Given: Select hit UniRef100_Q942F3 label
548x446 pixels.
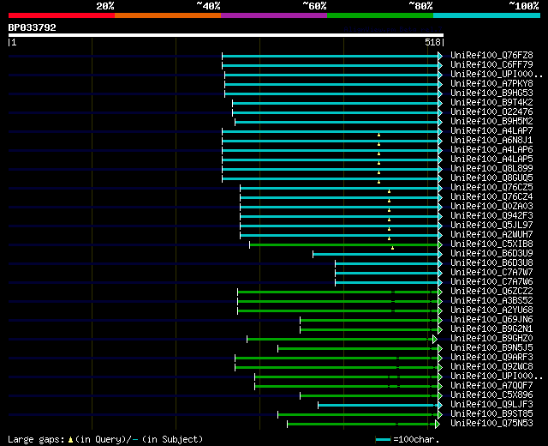Looking at the screenshot, I should (491, 216).
